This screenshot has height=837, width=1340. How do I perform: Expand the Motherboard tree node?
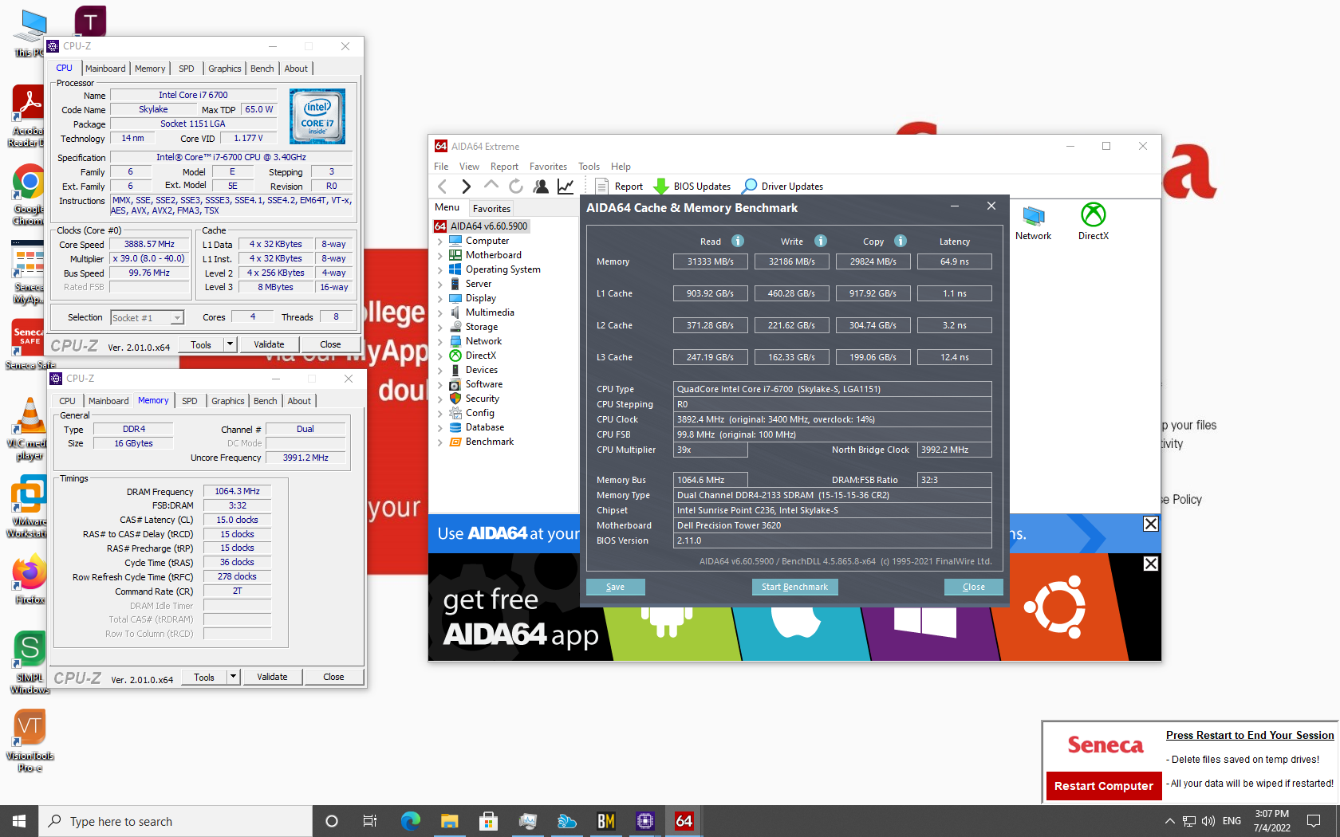click(439, 255)
